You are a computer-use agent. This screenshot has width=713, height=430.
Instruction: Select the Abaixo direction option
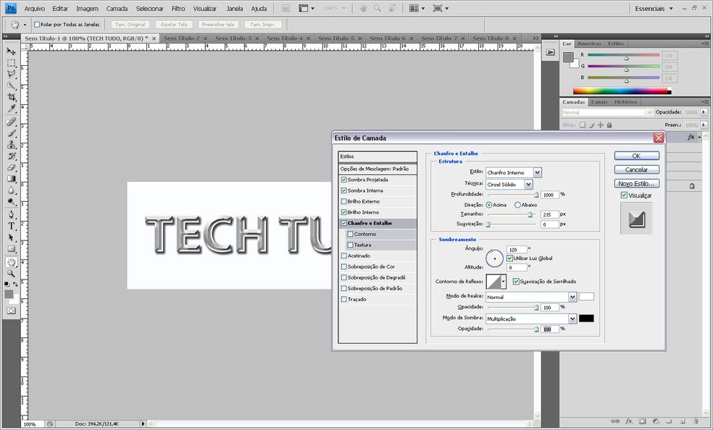(x=517, y=205)
